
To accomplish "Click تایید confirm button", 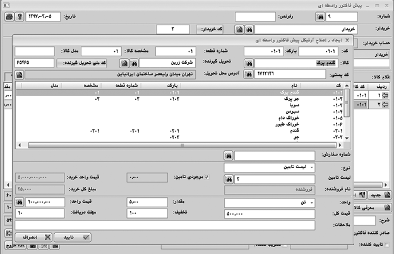I will click(x=71, y=238).
